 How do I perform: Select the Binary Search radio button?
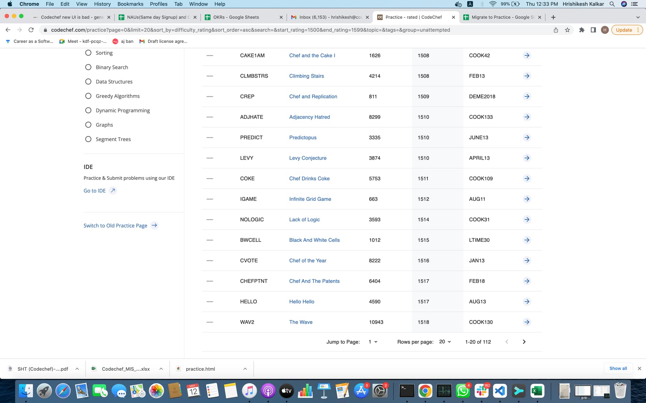click(88, 67)
